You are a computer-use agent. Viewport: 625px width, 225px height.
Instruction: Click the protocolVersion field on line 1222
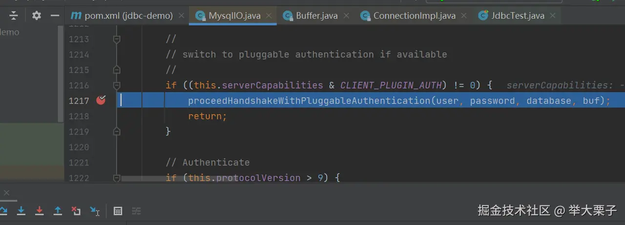coord(258,178)
